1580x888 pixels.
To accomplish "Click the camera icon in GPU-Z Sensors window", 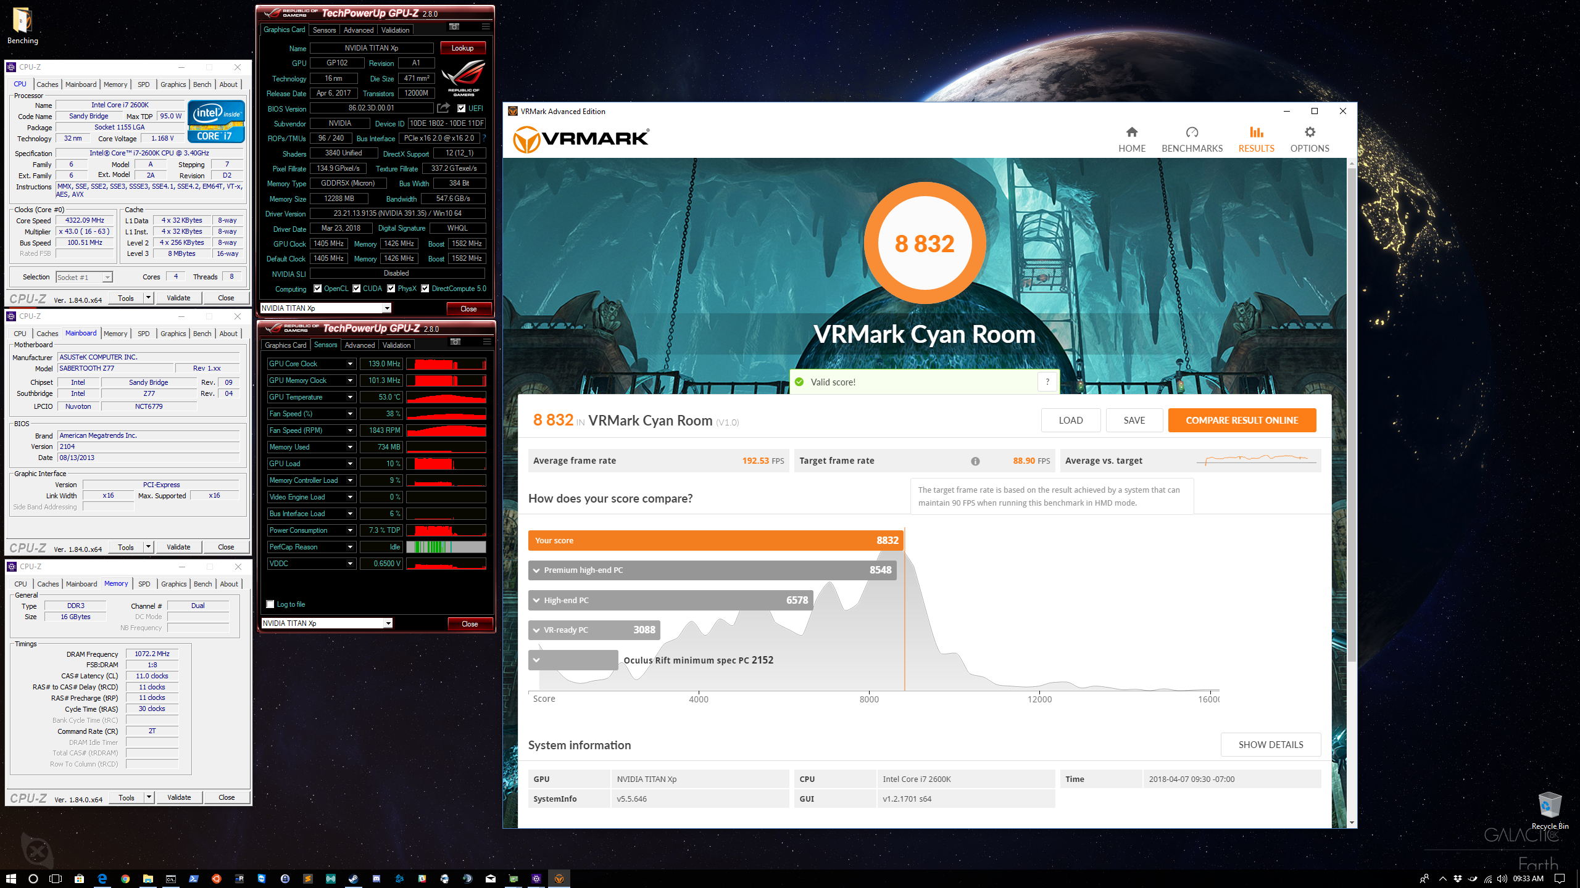I will click(x=455, y=342).
